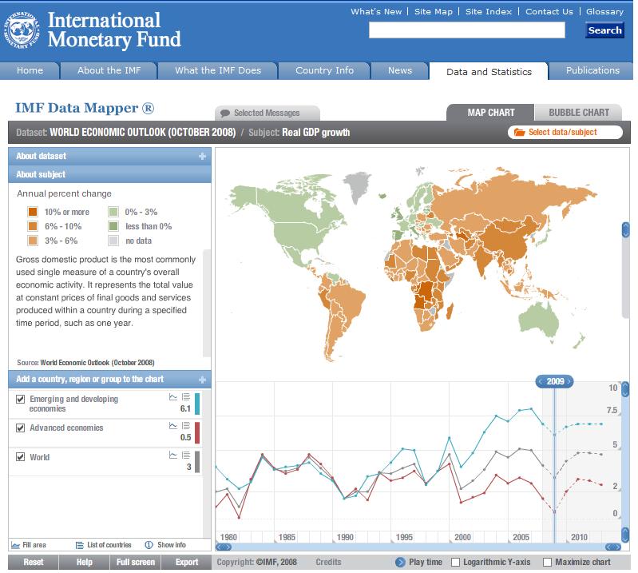The image size is (638, 573).
Task: Click the Select data/subject button
Action: (x=565, y=132)
